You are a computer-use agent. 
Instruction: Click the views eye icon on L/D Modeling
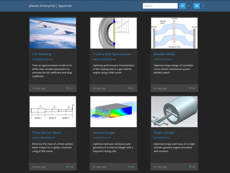[67, 88]
